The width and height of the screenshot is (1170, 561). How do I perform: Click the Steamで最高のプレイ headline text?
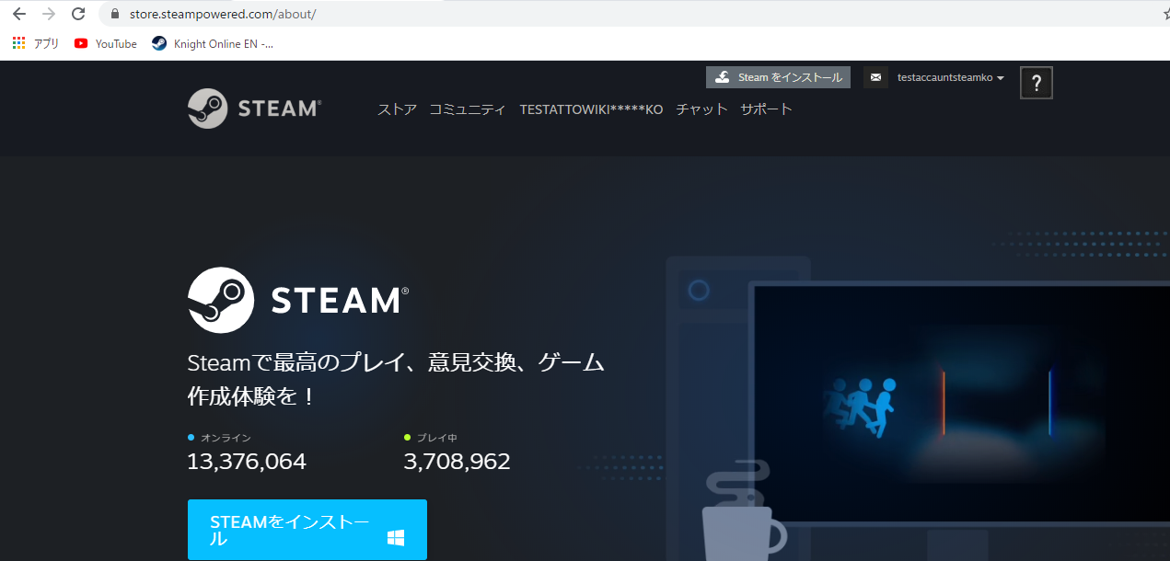(x=396, y=380)
